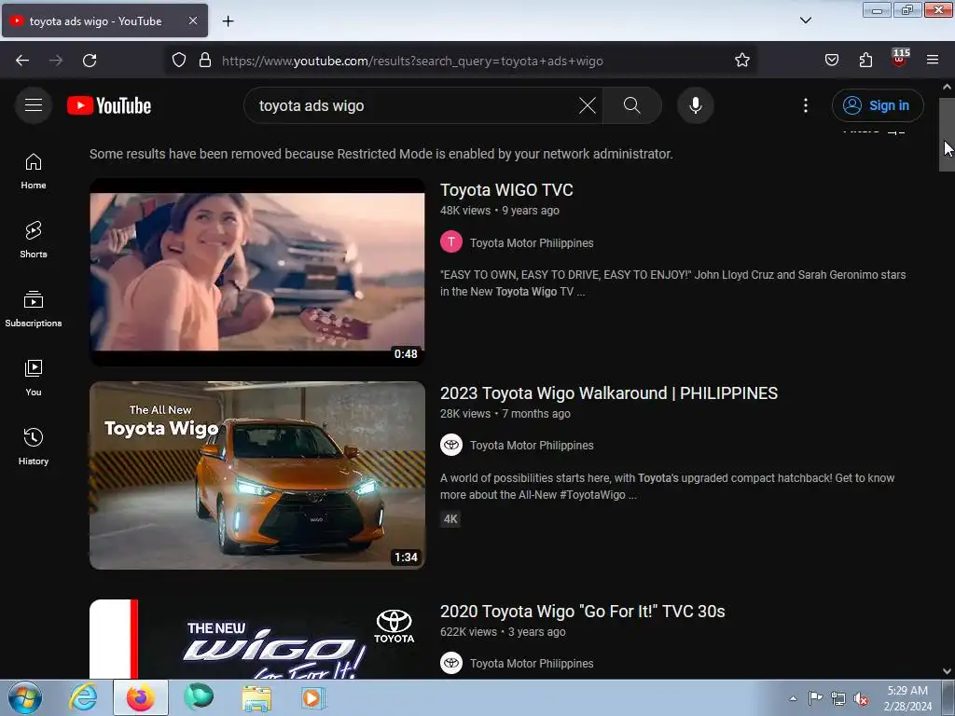Play the 2023 Toyota Wigo Walkaround thumbnail
955x716 pixels.
coord(257,475)
